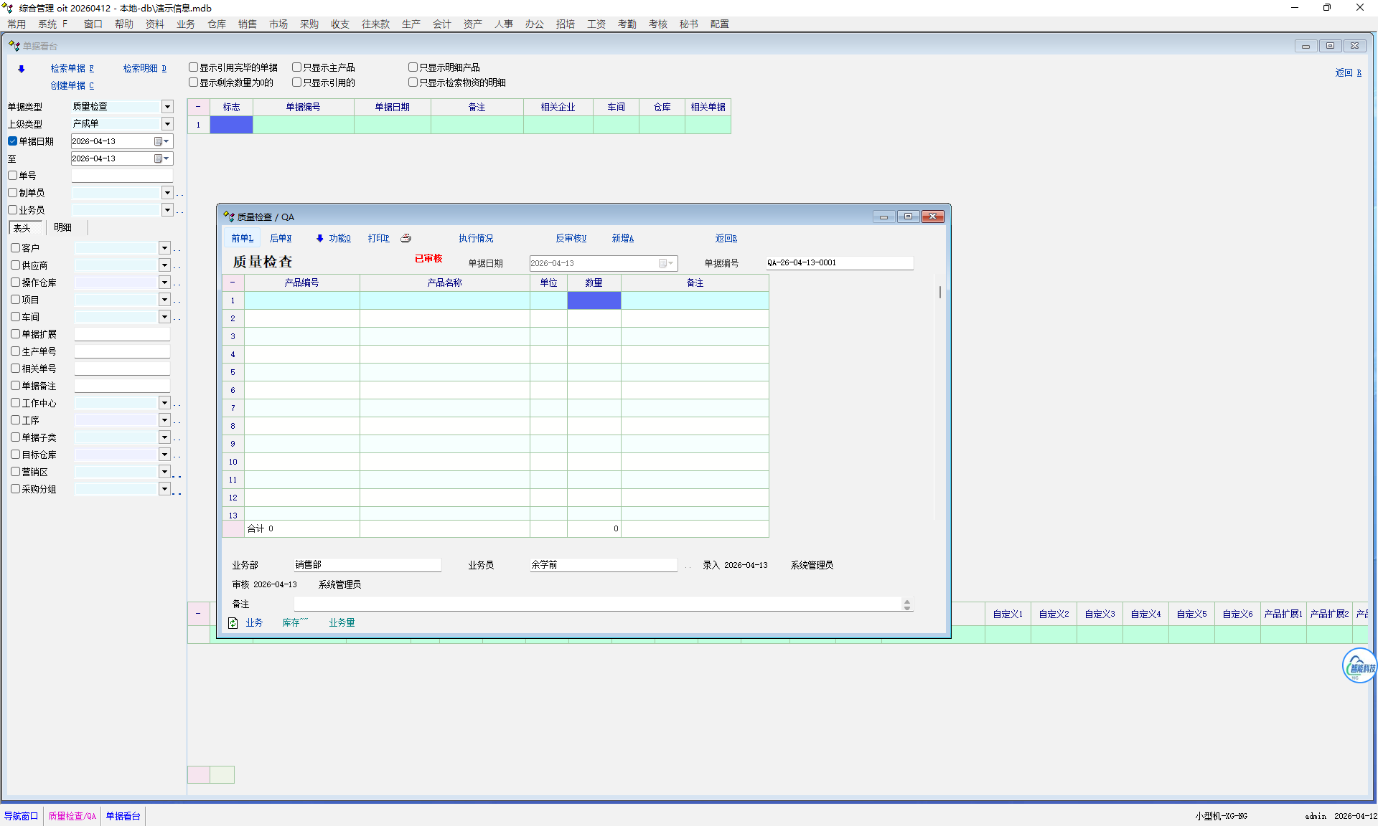The height and width of the screenshot is (826, 1378).
Task: Switch to the 明细 tab
Action: coord(63,227)
